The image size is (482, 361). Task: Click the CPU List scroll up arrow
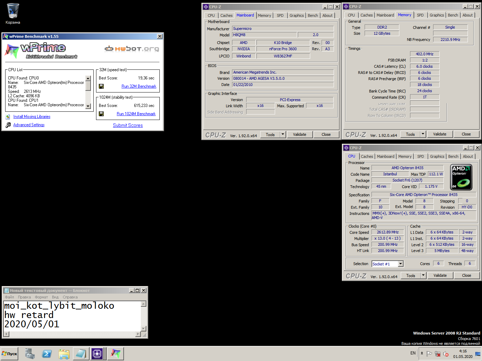pos(88,78)
